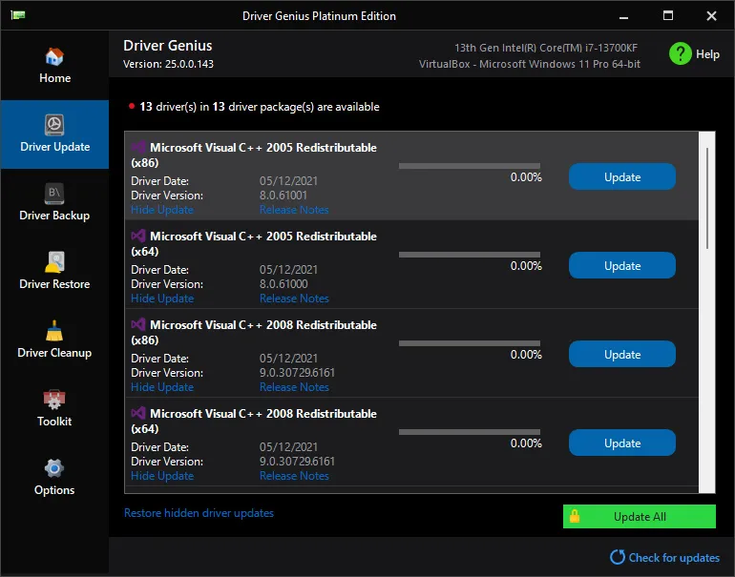The height and width of the screenshot is (577, 735).
Task: Close the Driver Genius window
Action: click(711, 16)
